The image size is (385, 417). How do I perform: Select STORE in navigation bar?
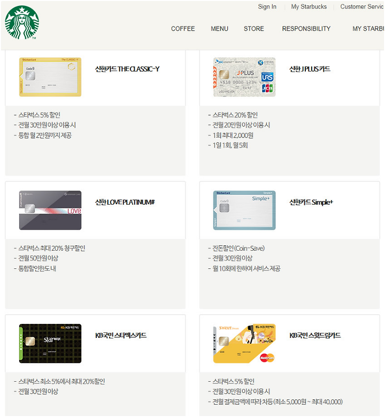tap(253, 28)
